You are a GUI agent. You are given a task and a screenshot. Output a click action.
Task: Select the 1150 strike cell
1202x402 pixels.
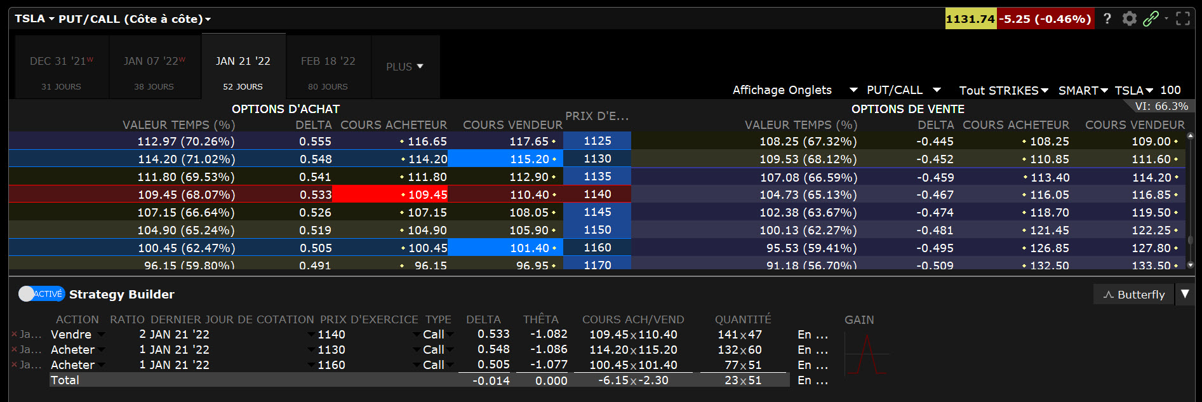click(598, 230)
